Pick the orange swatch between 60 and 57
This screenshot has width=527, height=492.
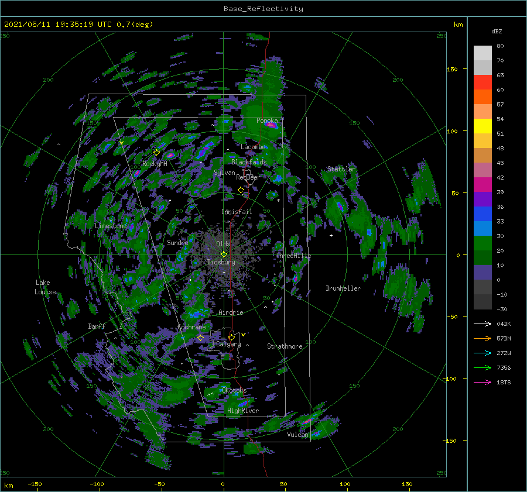pyautogui.click(x=482, y=97)
